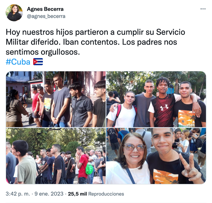The height and width of the screenshot is (203, 212).
Task: Open top-right photo of four friends
Action: 156,99
